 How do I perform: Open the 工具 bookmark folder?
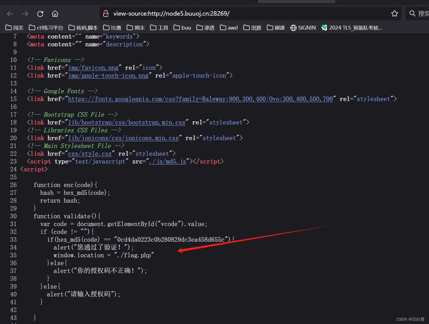[x=159, y=28]
